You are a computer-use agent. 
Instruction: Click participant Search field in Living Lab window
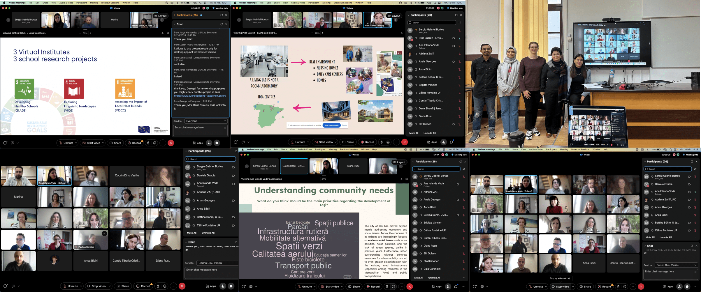pyautogui.click(x=432, y=22)
